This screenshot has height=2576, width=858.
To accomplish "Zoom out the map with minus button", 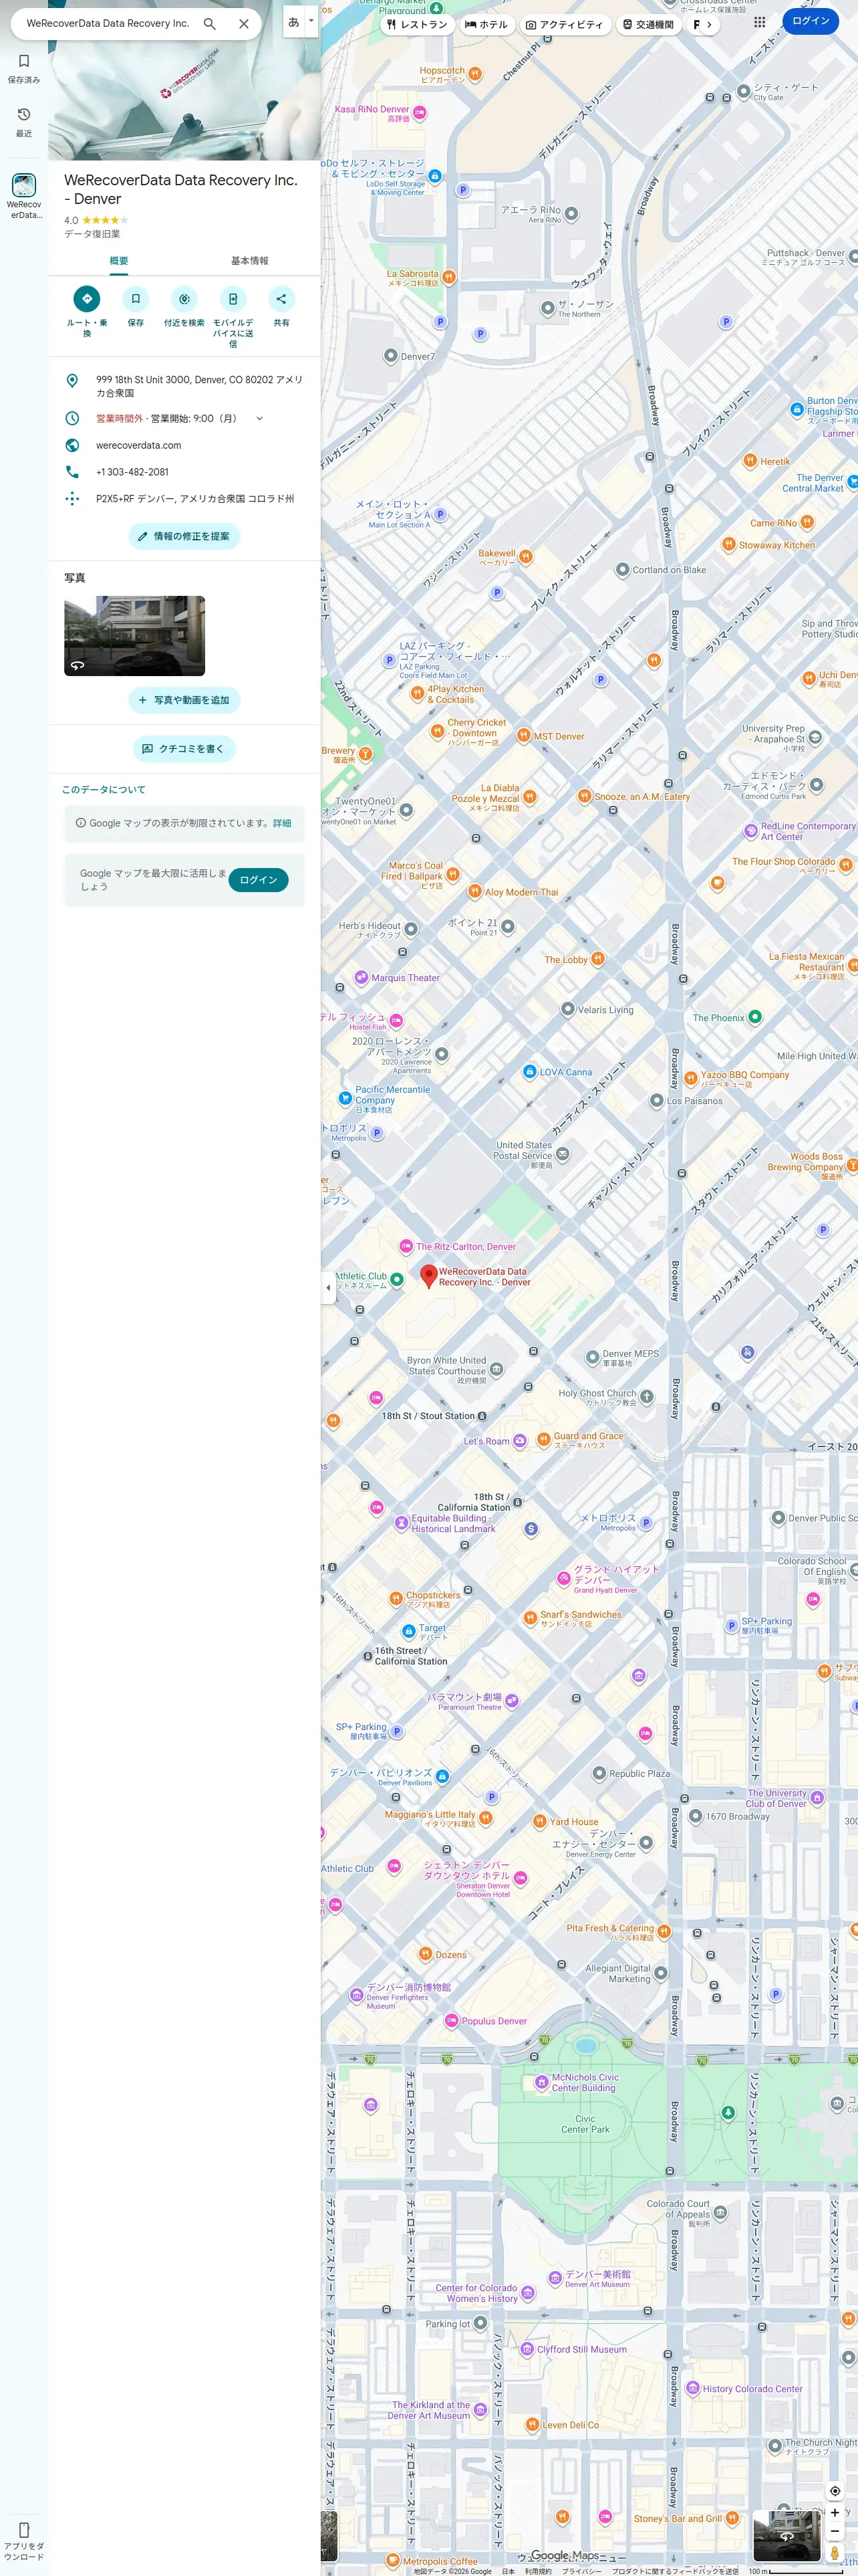I will [x=835, y=2531].
